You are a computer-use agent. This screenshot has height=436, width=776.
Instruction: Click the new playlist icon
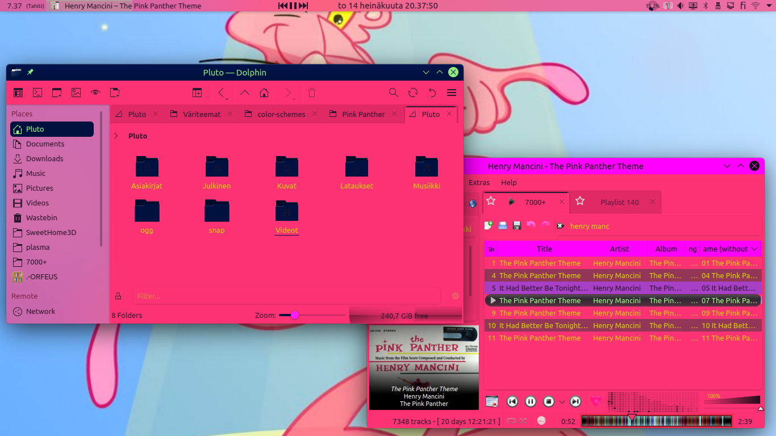coord(489,225)
